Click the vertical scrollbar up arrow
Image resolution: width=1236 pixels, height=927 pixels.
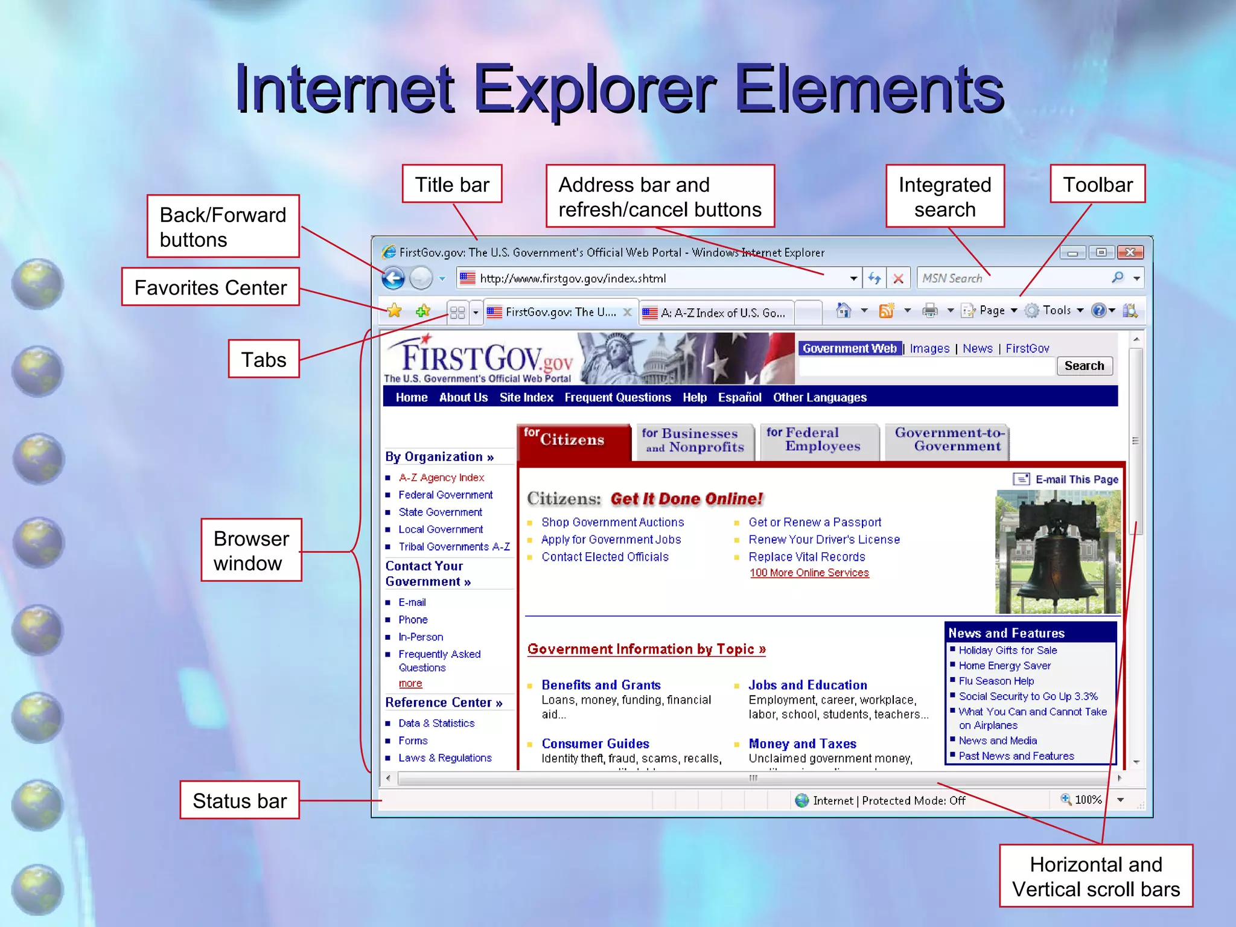pos(1136,340)
